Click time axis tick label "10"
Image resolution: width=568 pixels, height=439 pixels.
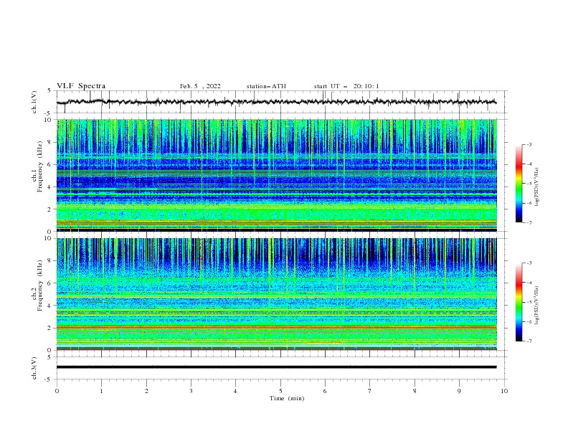504,391
